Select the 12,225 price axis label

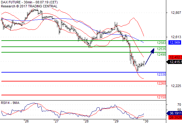pyautogui.click(x=176, y=86)
